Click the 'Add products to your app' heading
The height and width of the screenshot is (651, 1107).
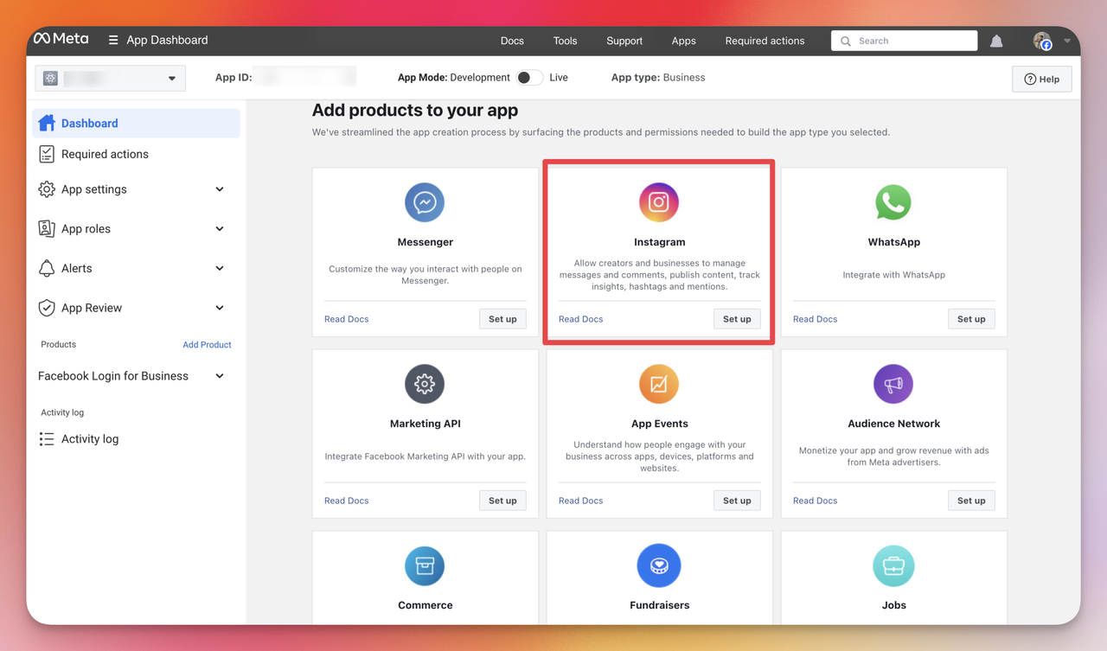click(415, 110)
